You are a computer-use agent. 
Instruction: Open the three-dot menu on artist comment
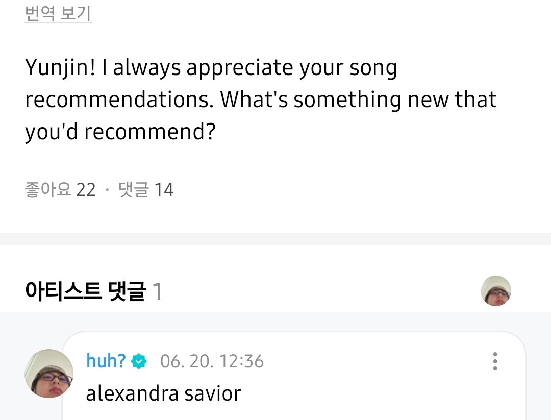(495, 361)
